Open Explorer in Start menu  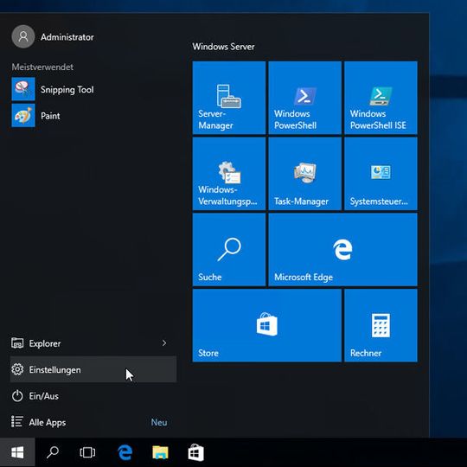pyautogui.click(x=93, y=343)
